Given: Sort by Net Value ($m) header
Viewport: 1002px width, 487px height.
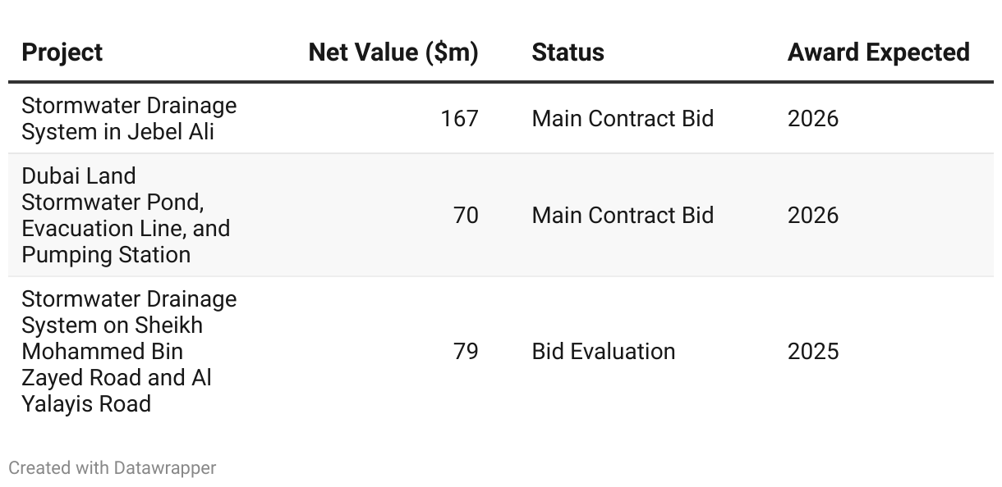Looking at the screenshot, I should pyautogui.click(x=393, y=52).
